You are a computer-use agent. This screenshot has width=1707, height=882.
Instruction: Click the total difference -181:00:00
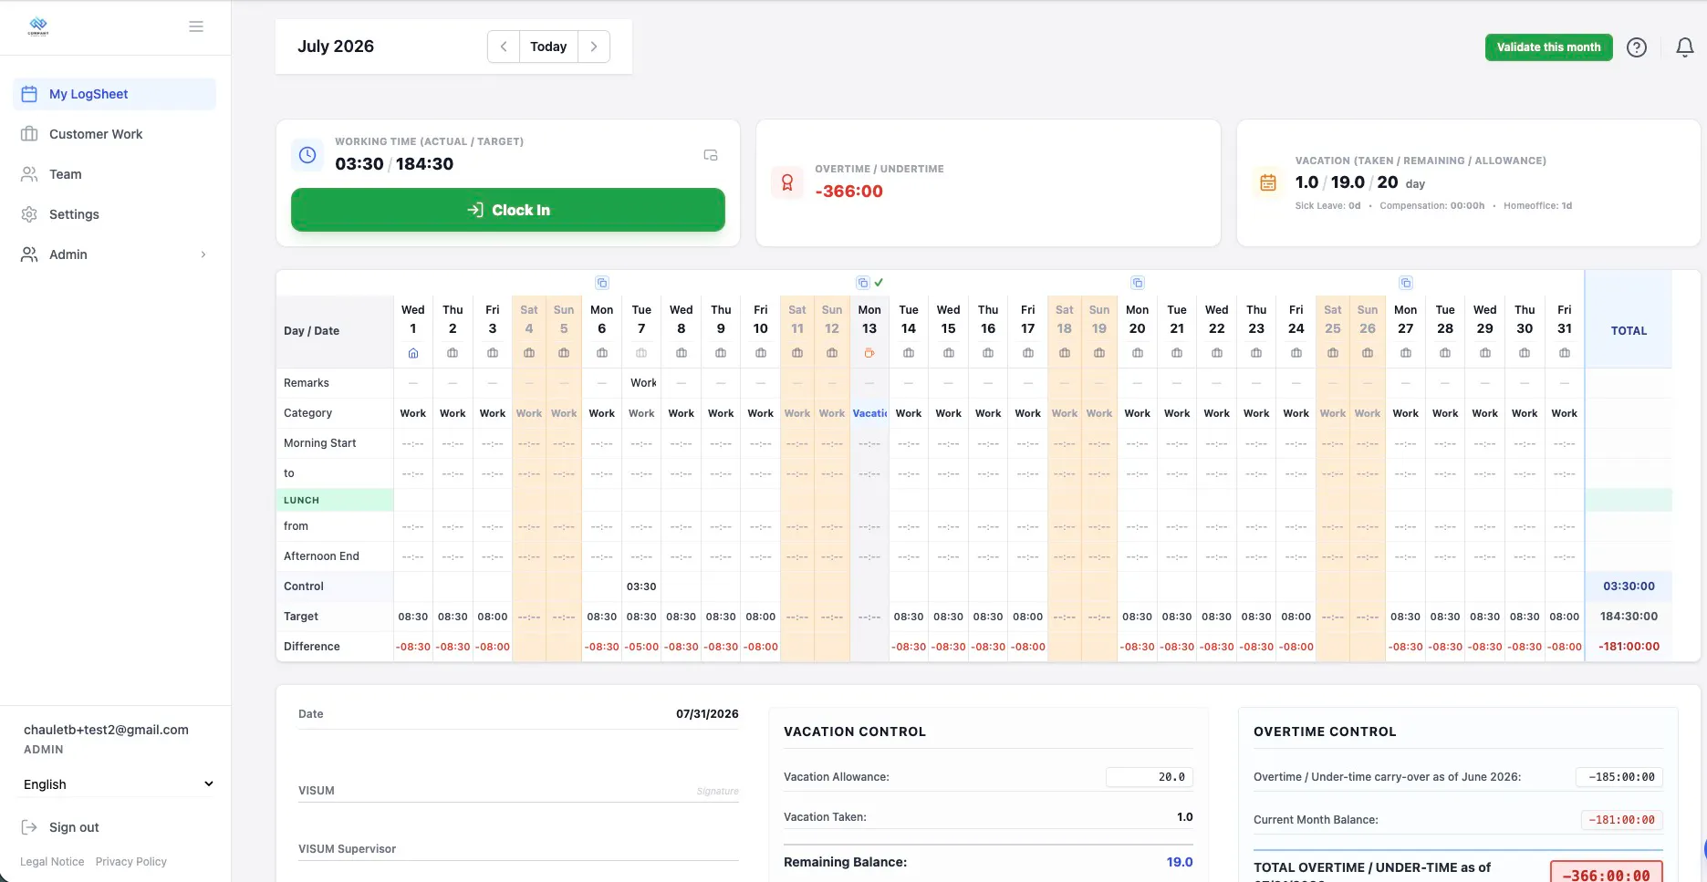pyautogui.click(x=1629, y=647)
